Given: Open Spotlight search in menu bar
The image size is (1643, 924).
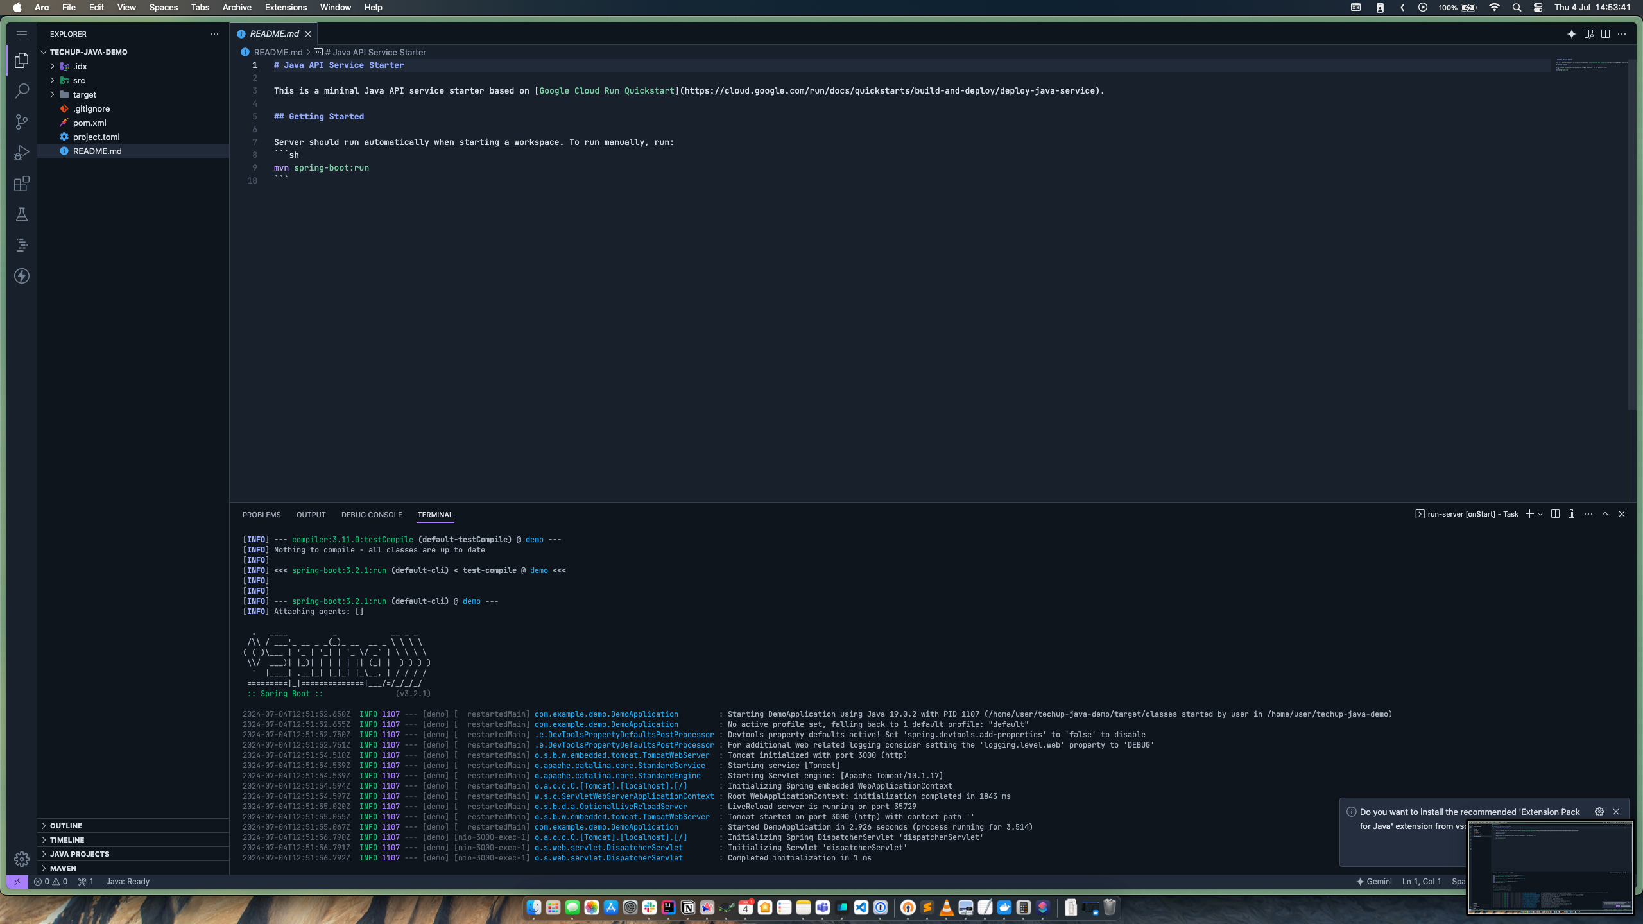Looking at the screenshot, I should pos(1517,8).
